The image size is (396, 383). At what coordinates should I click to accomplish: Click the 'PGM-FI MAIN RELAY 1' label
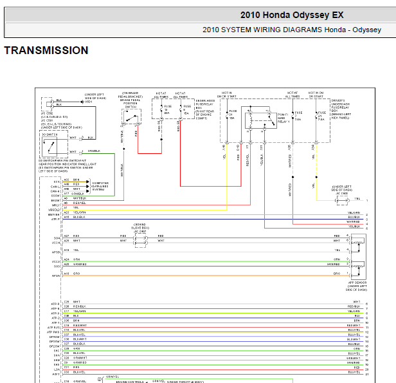(x=283, y=118)
